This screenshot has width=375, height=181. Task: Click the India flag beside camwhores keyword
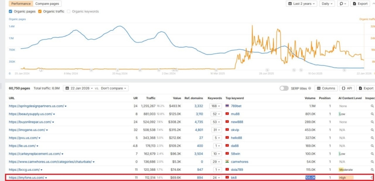[x=227, y=162]
